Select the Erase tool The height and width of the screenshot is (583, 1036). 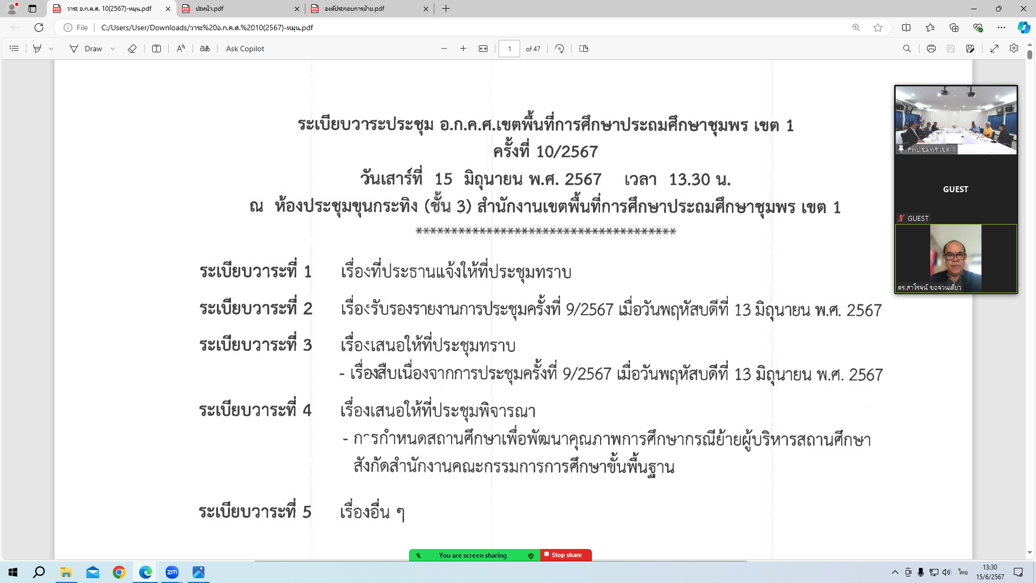[132, 49]
